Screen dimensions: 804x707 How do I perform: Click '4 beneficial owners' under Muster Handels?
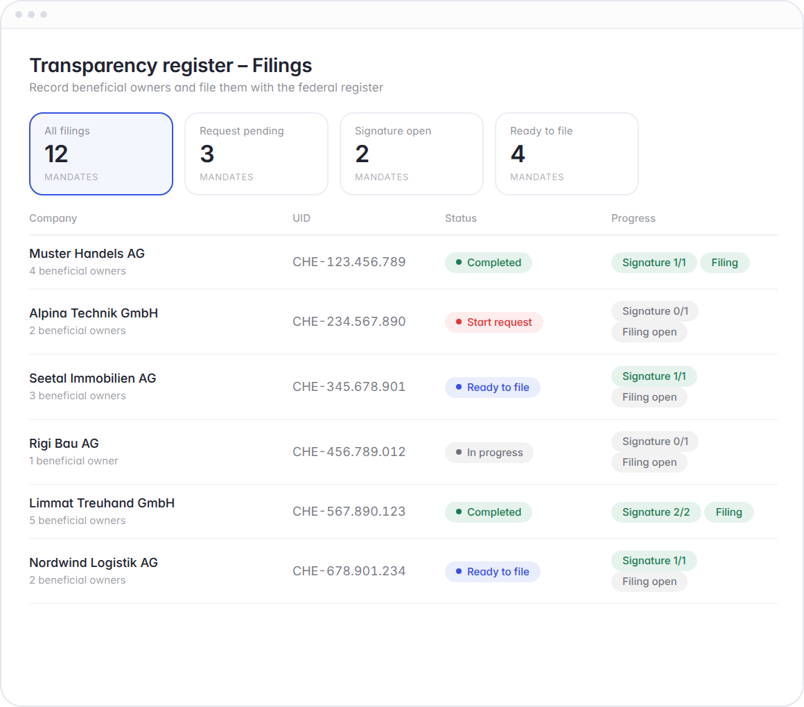click(78, 271)
